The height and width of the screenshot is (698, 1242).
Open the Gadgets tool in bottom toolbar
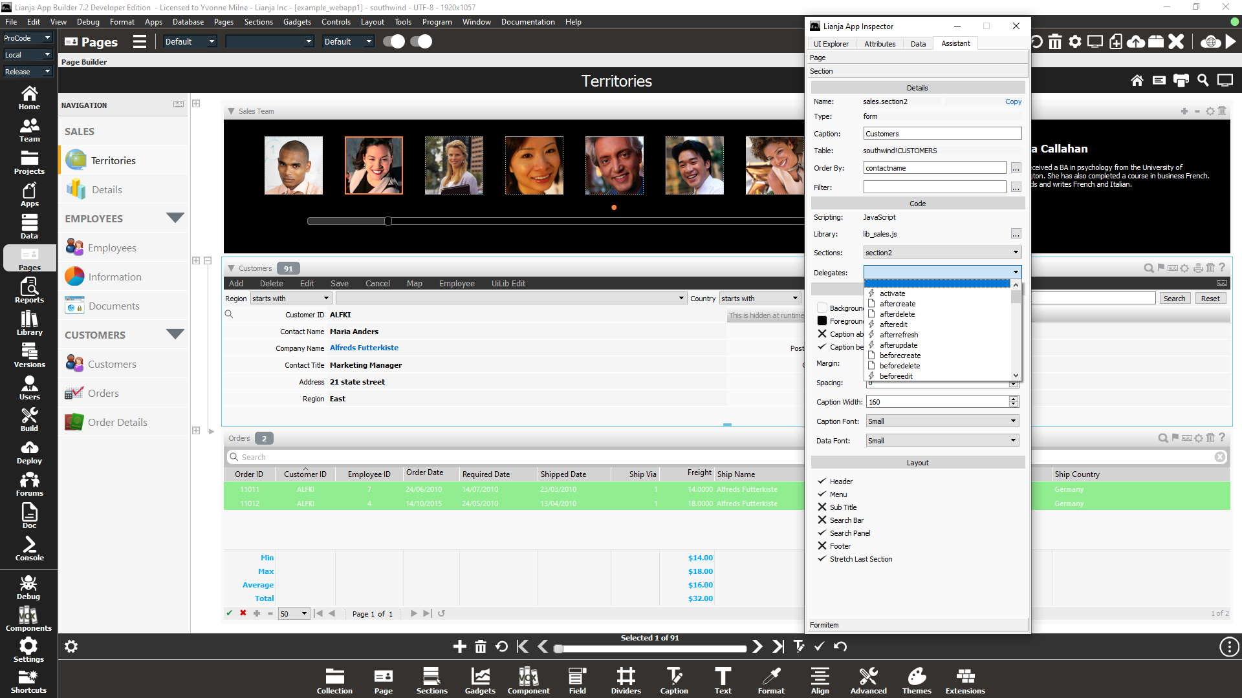(480, 681)
